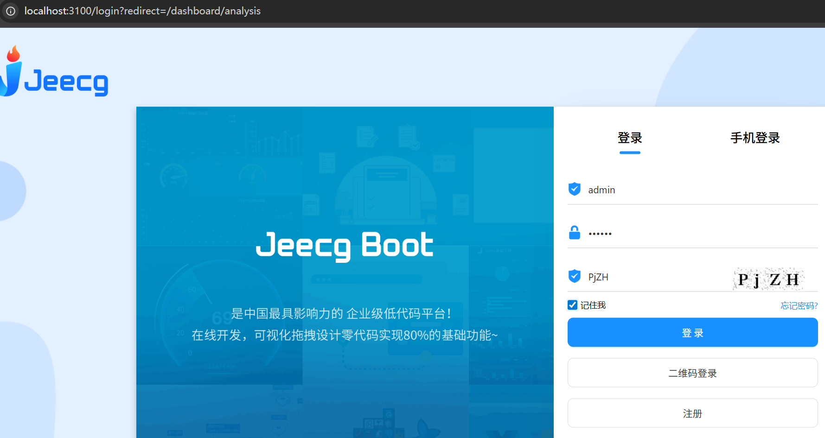Click the 注册 register button
This screenshot has height=438, width=825.
[692, 413]
